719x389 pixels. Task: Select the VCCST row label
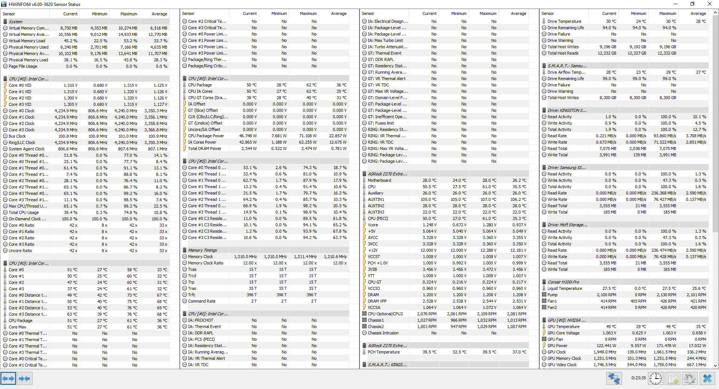point(374,257)
